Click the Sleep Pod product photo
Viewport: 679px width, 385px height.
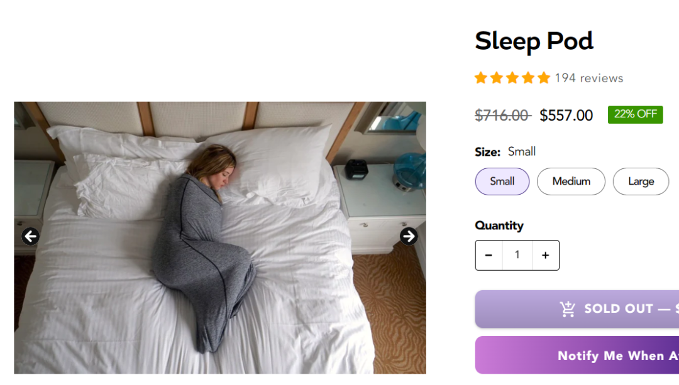(x=220, y=237)
